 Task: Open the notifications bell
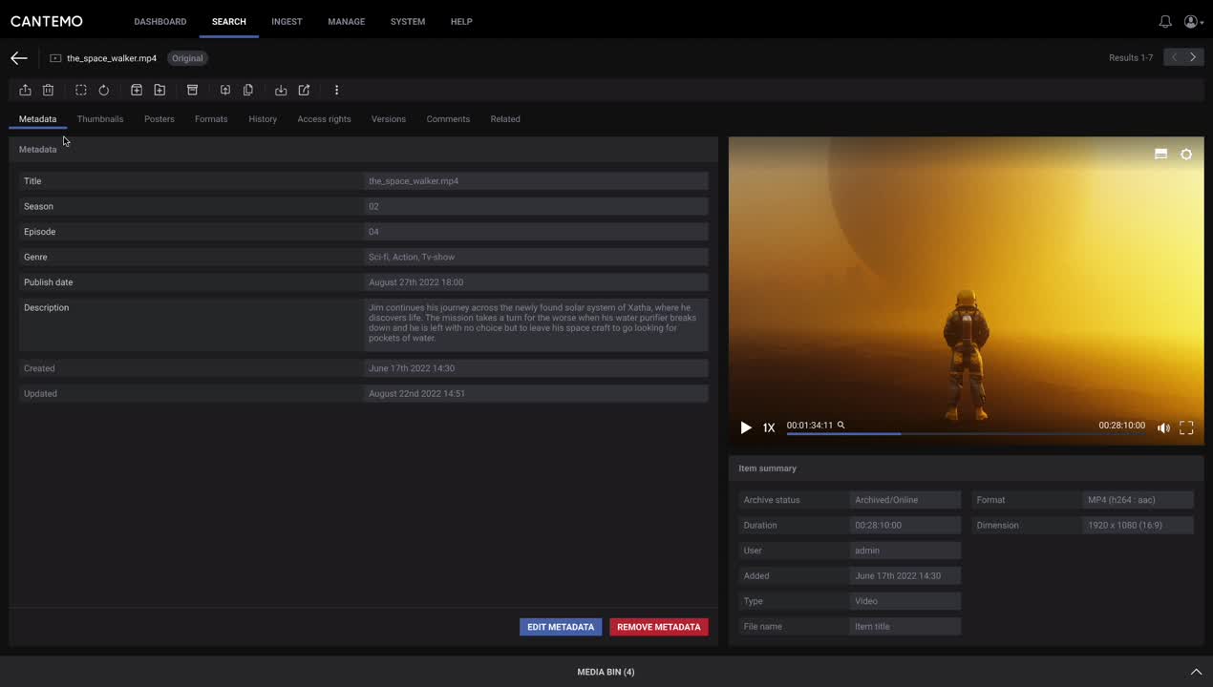pos(1165,21)
